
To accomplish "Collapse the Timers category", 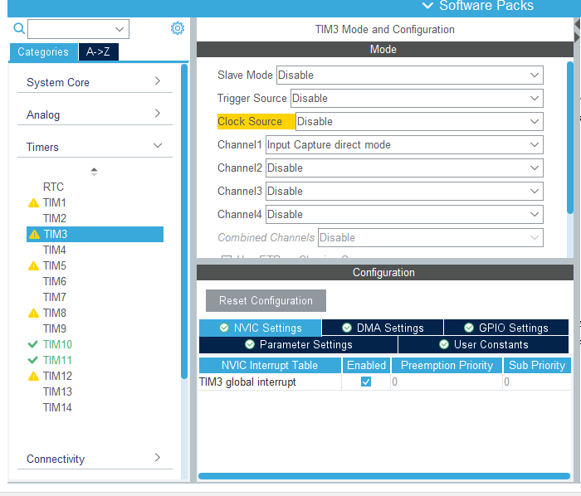I will (x=95, y=147).
